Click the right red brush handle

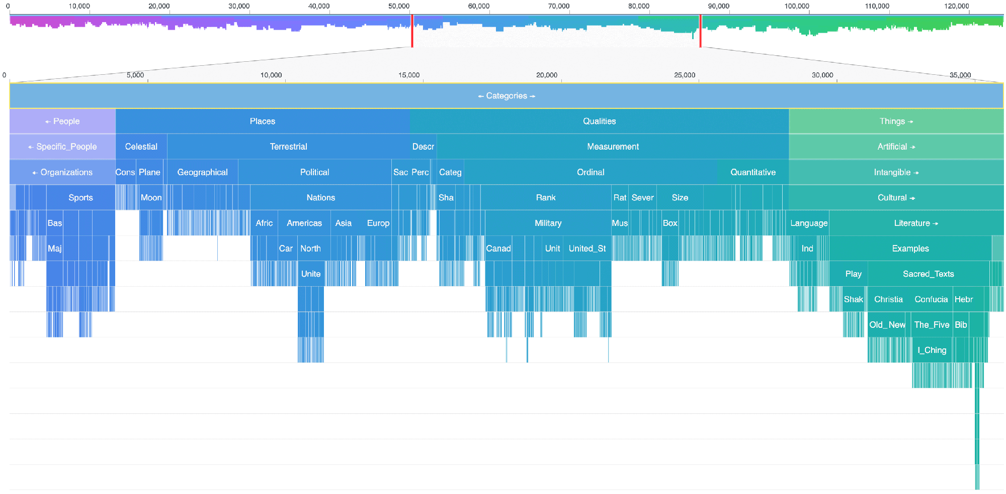pos(700,31)
